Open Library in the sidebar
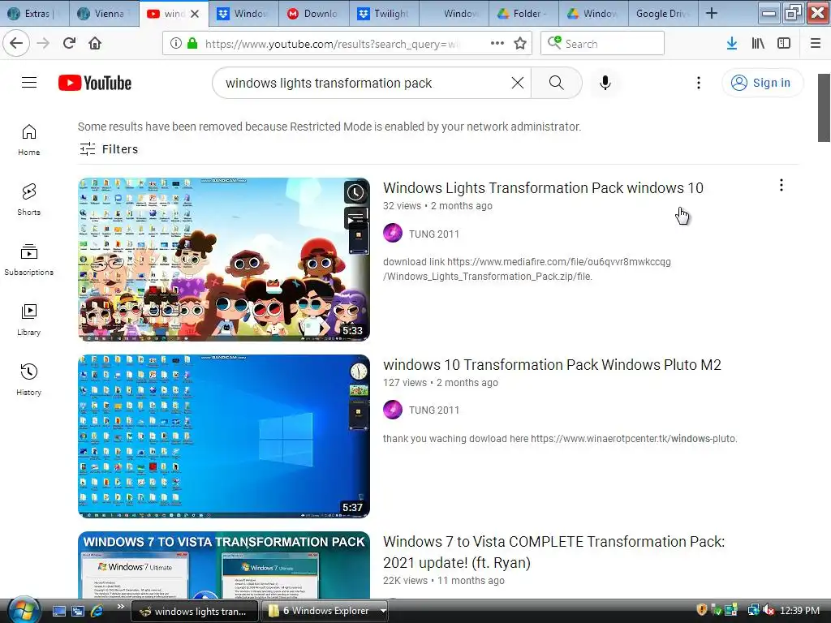 [x=29, y=320]
